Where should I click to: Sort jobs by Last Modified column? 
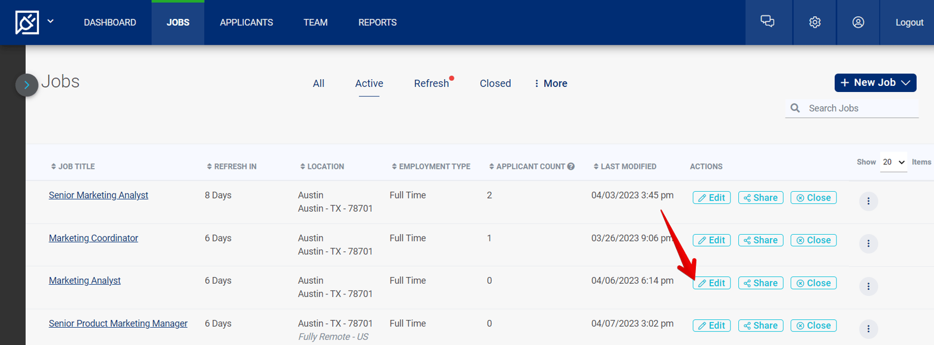(x=625, y=166)
